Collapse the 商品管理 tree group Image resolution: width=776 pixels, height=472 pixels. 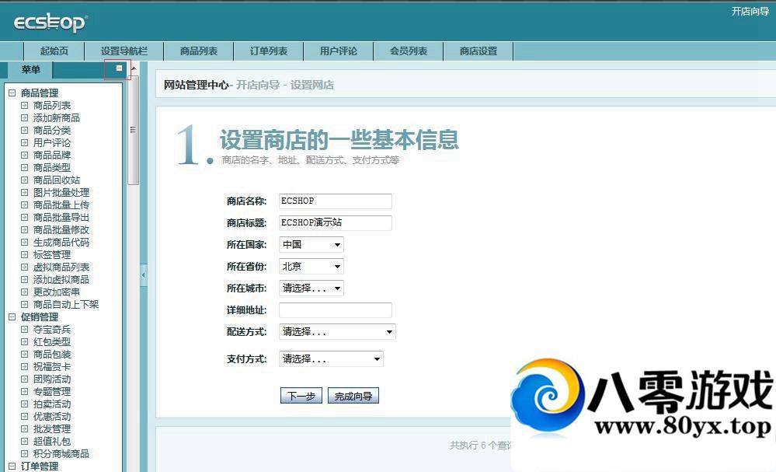coord(12,93)
